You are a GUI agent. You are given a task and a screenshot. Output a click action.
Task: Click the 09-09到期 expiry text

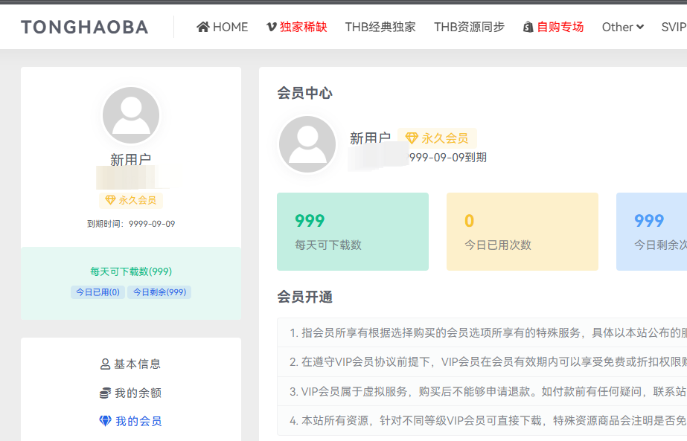click(x=448, y=158)
